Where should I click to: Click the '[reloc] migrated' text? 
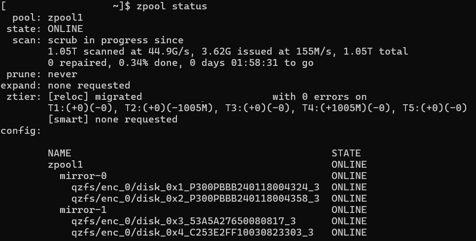[x=95, y=96]
